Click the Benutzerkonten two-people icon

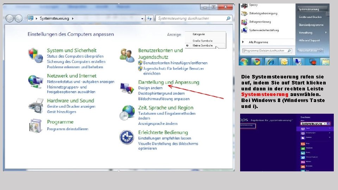point(127,55)
